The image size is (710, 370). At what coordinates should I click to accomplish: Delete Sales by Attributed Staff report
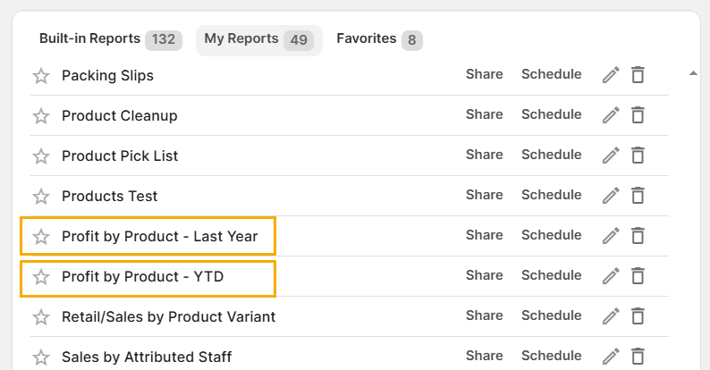[638, 357]
